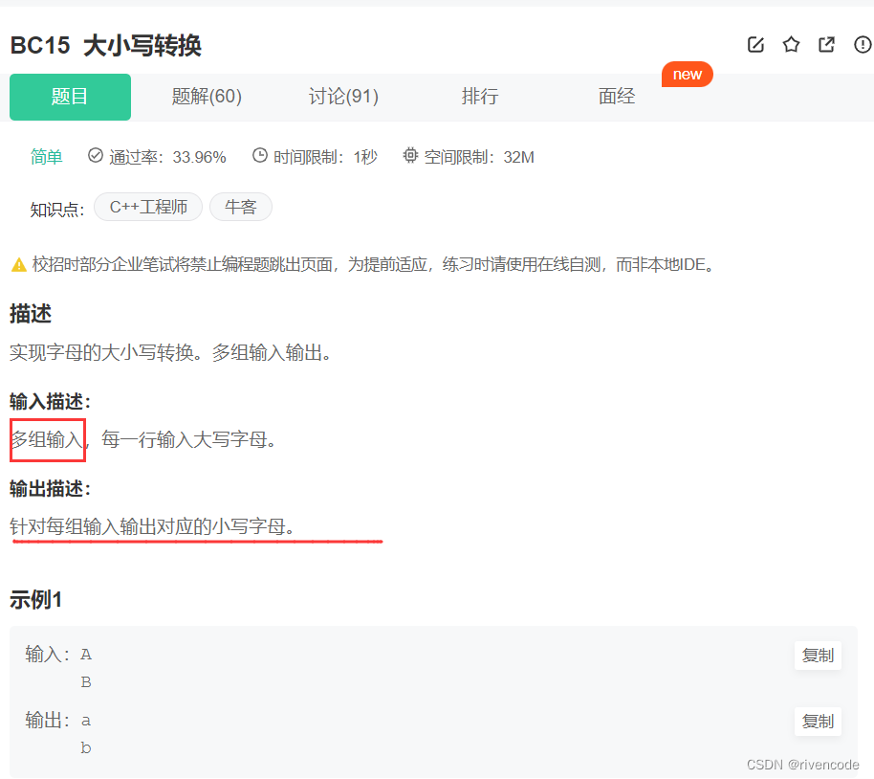Image resolution: width=874 pixels, height=779 pixels.
Task: Click the edit note icon
Action: (755, 45)
